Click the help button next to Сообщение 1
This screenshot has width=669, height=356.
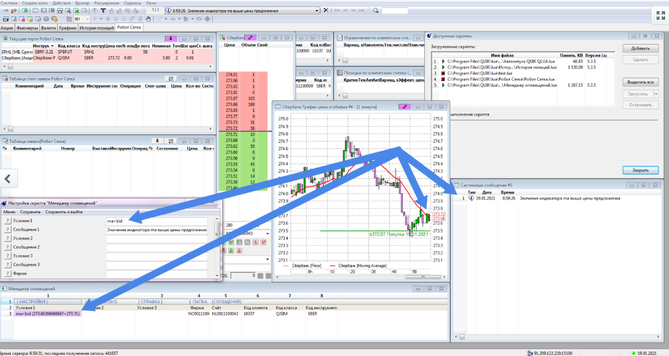point(7,229)
